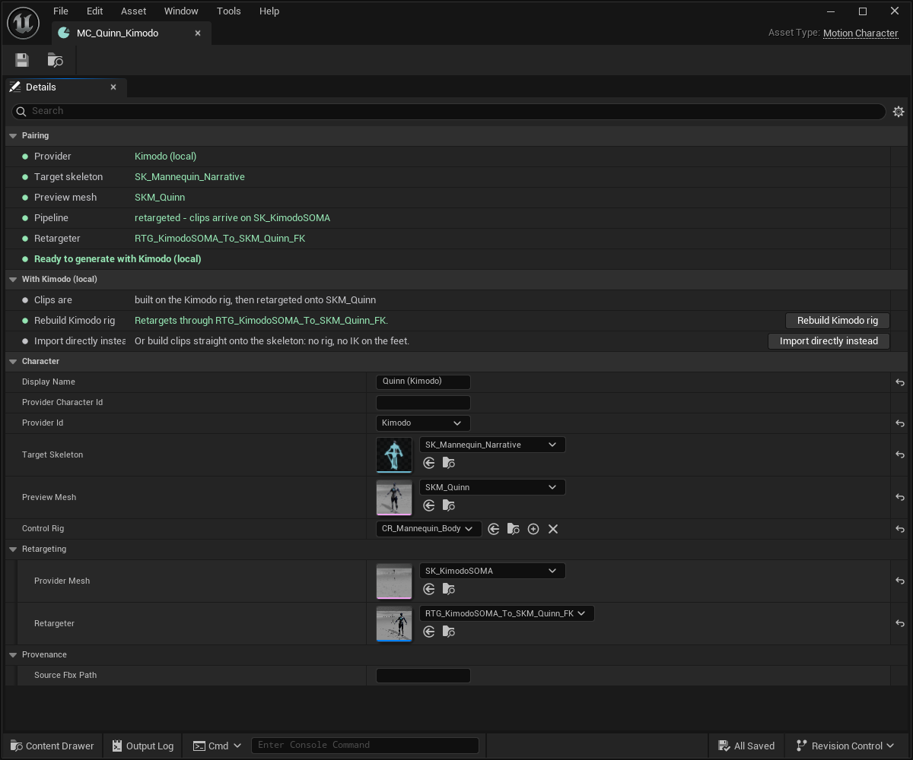Open the Window menu
913x760 pixels.
tap(181, 11)
